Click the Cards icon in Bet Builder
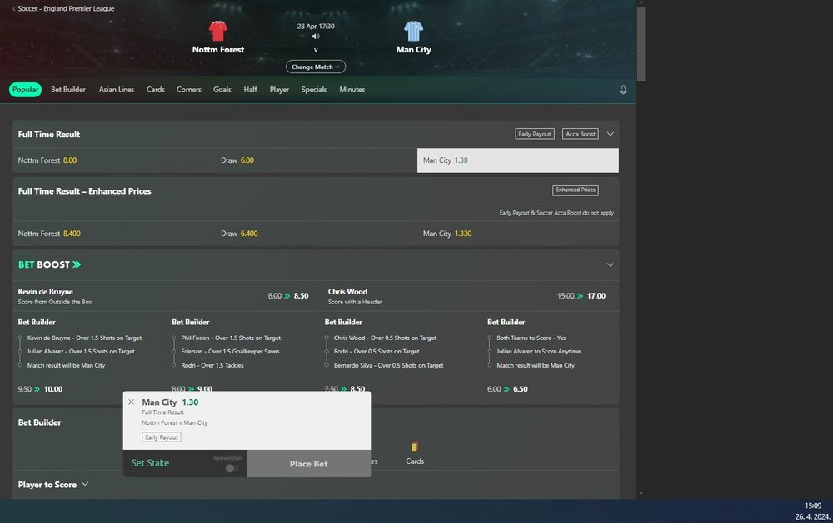The height and width of the screenshot is (523, 833). coord(414,447)
